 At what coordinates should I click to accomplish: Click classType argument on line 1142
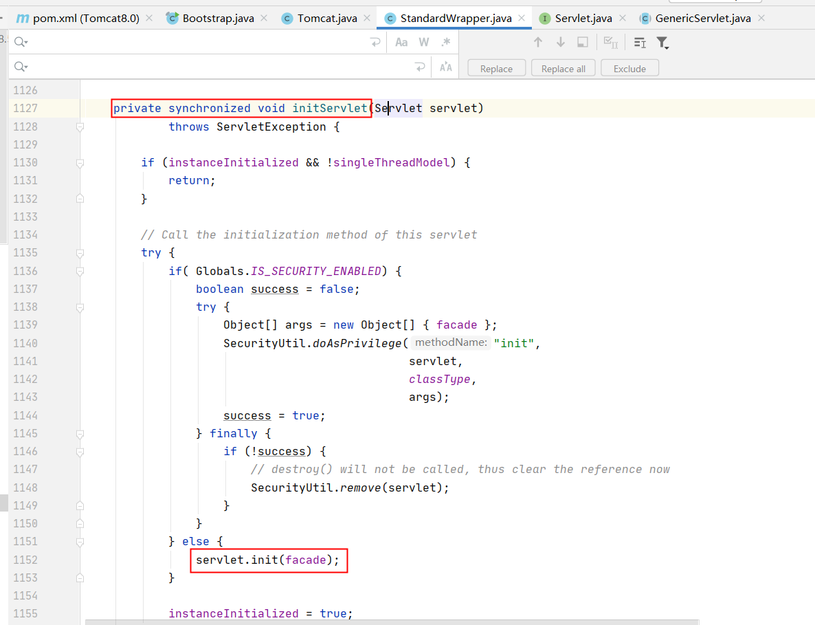coord(439,379)
